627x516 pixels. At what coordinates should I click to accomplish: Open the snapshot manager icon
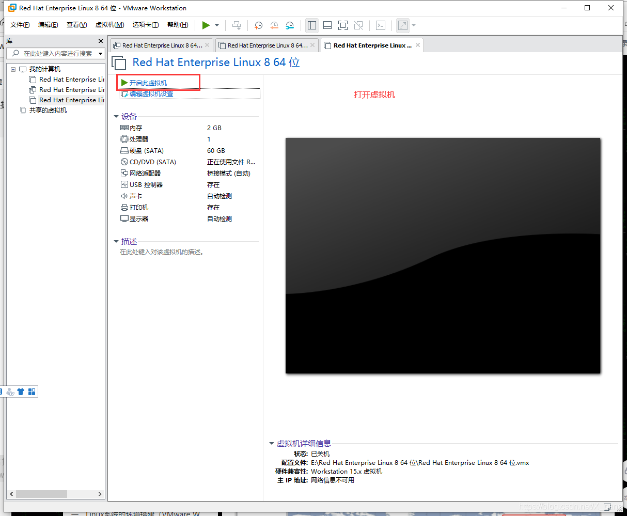pos(290,25)
